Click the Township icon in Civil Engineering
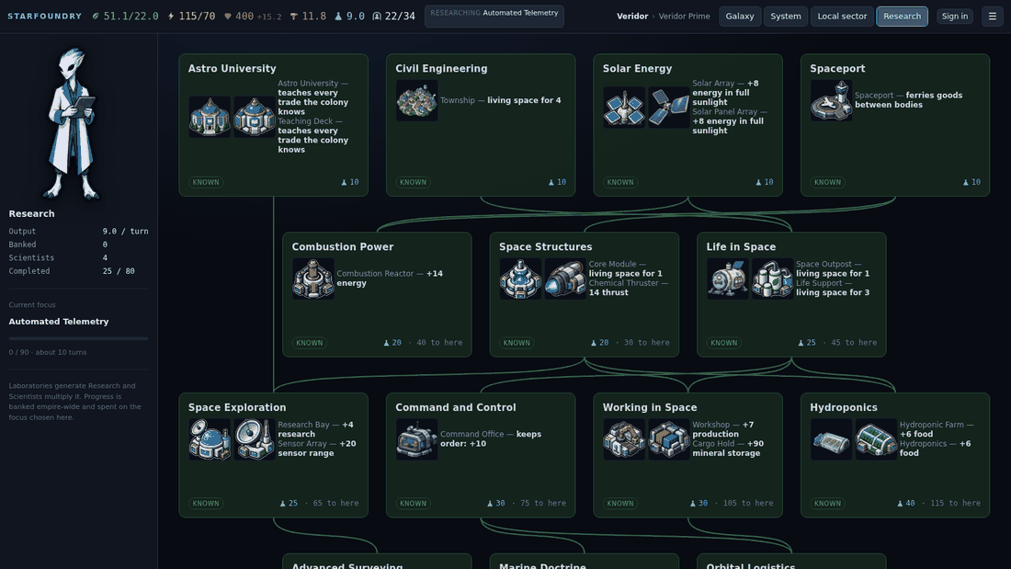This screenshot has width=1011, height=569. 416,100
